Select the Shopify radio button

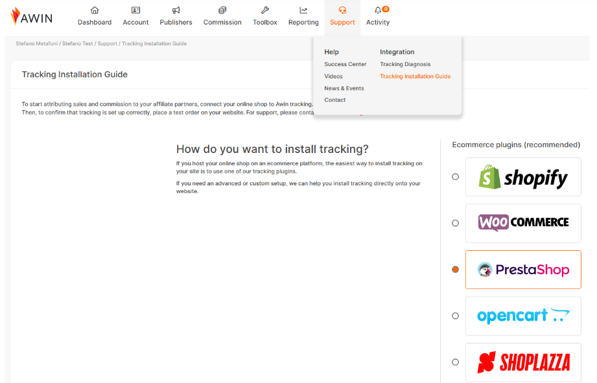click(455, 176)
